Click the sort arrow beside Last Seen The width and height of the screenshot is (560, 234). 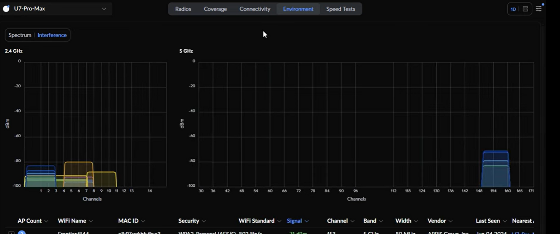[505, 221]
